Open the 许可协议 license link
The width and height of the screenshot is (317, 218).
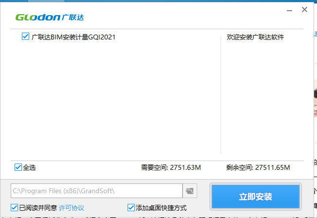point(72,208)
